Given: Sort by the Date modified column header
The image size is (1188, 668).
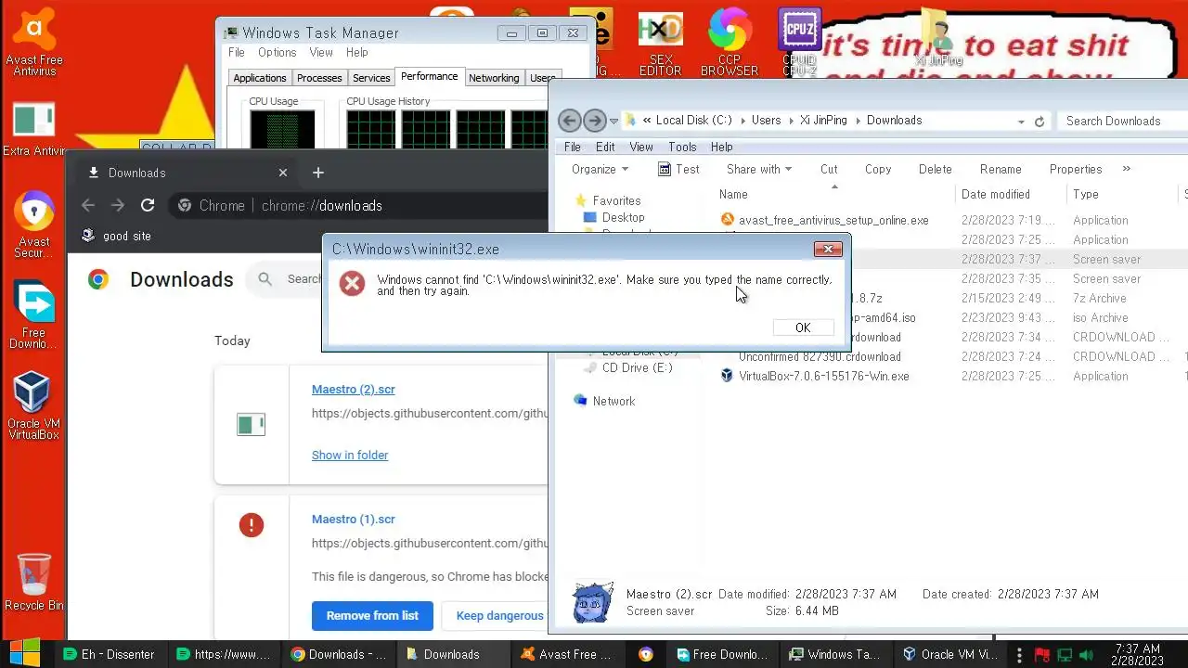Looking at the screenshot, I should (1010, 195).
